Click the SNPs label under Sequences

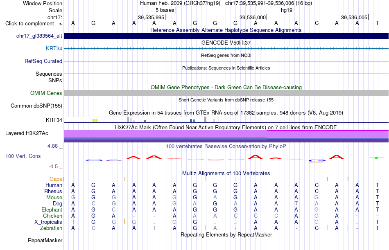(x=55, y=80)
